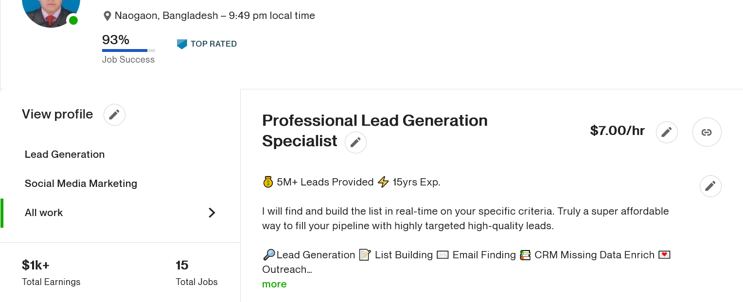Edit the View profile settings pencil
743x302 pixels.
pos(114,115)
